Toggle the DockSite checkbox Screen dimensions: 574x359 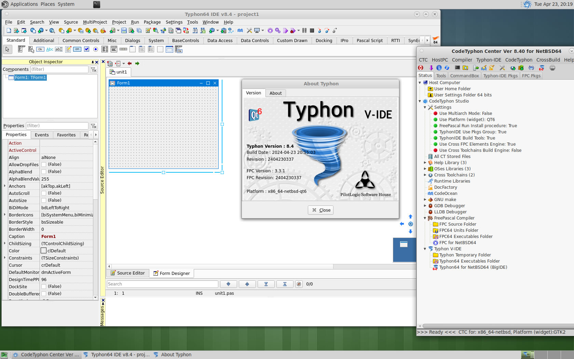click(x=44, y=287)
